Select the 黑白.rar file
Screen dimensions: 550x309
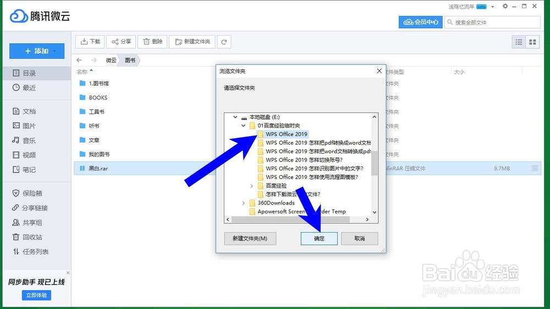(307, 168)
